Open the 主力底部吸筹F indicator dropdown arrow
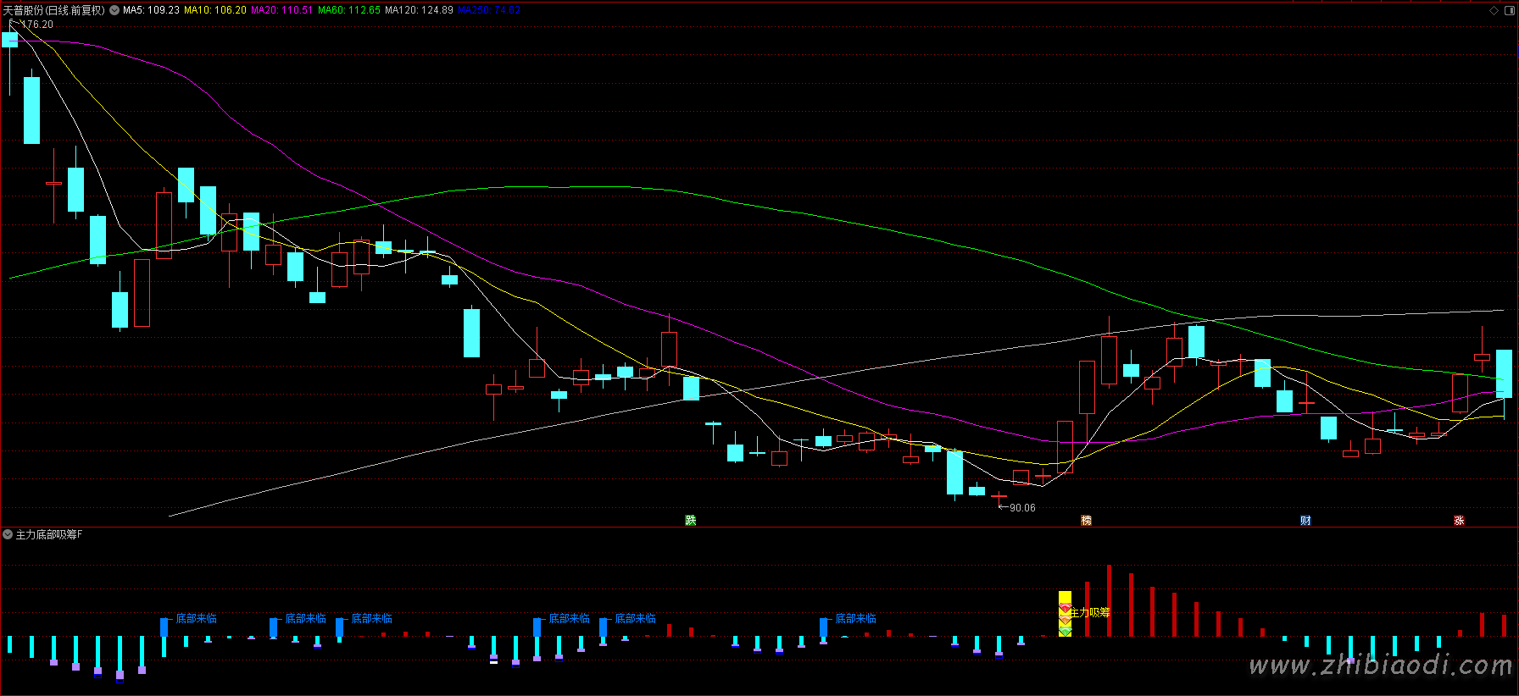The height and width of the screenshot is (696, 1519). 8,534
